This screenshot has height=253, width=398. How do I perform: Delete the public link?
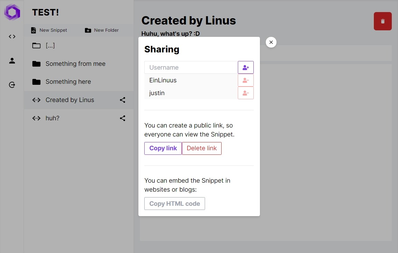(202, 148)
